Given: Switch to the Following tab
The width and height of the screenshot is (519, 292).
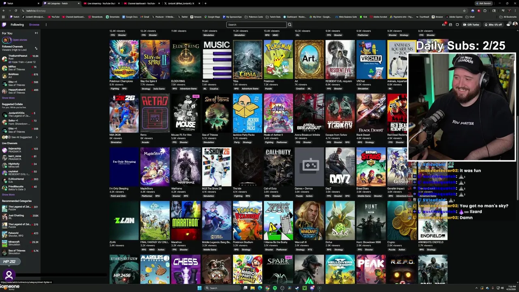Looking at the screenshot, I should [17, 25].
